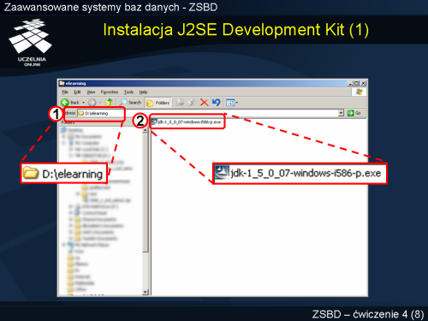
Task: Click the Windows flag logo in the menu bar
Action: [359, 92]
